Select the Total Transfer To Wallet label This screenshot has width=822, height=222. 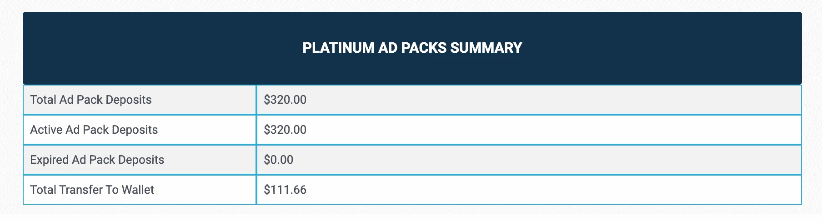92,190
